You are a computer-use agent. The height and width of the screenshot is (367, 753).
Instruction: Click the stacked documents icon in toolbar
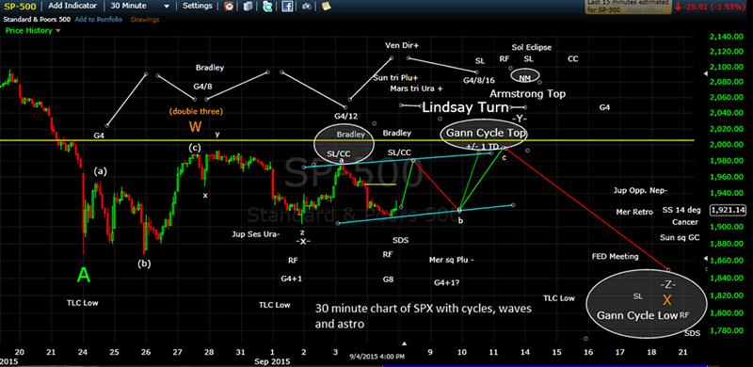point(248,7)
